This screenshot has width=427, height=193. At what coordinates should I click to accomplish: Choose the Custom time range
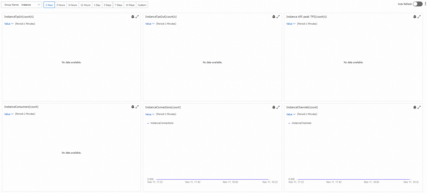point(142,5)
